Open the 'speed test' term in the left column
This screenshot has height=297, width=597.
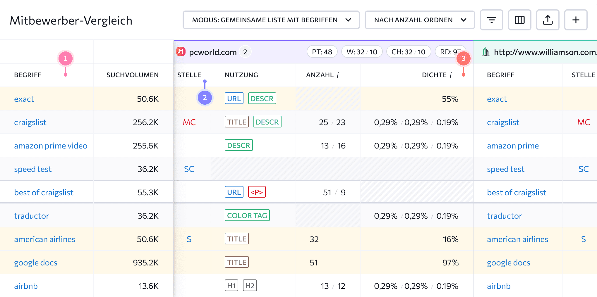pyautogui.click(x=33, y=169)
